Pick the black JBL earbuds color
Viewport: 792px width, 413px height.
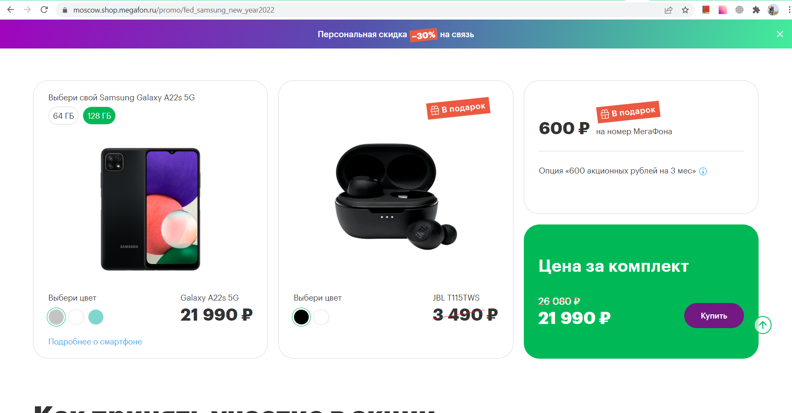(x=301, y=317)
